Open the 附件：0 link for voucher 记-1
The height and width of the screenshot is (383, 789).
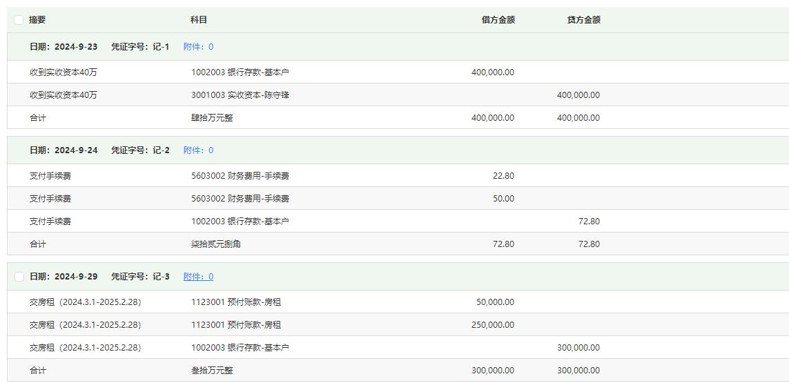click(x=198, y=47)
